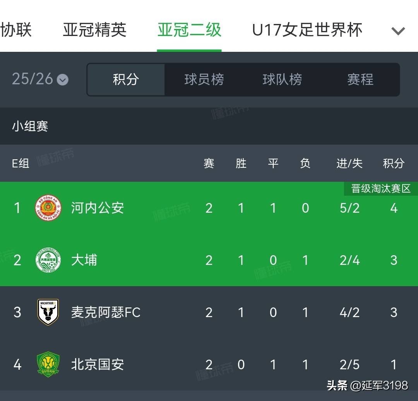
Task: Expand the league tabs chevron
Action: 398,31
